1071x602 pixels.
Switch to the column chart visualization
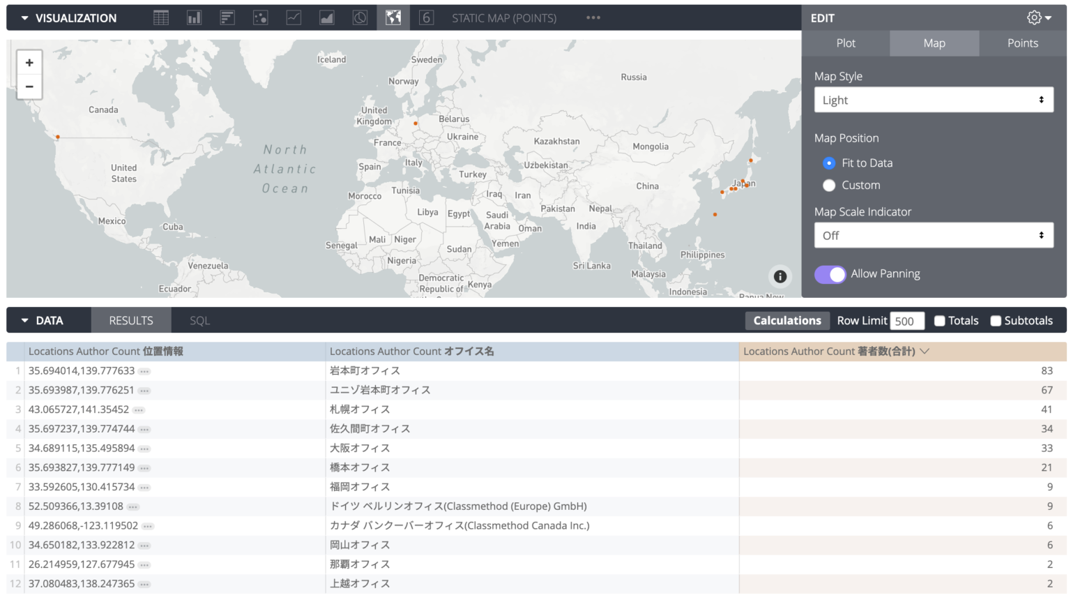[193, 17]
